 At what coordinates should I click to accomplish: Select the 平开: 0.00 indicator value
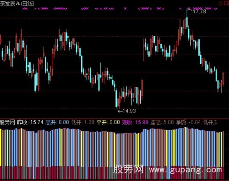click(x=108, y=122)
